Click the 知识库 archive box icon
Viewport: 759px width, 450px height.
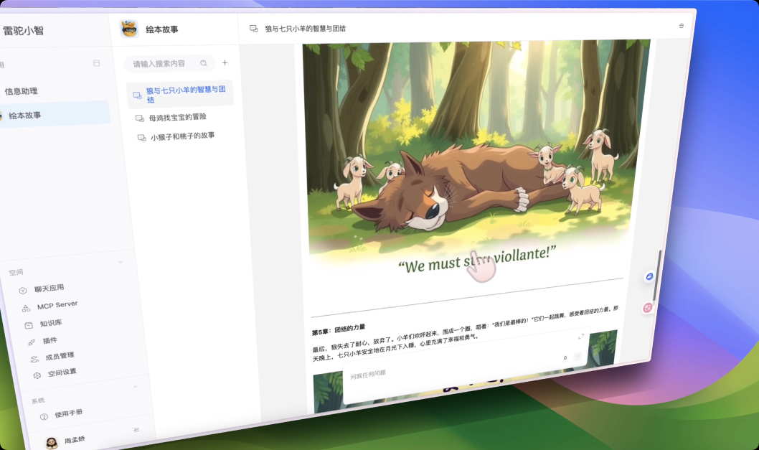(x=29, y=326)
